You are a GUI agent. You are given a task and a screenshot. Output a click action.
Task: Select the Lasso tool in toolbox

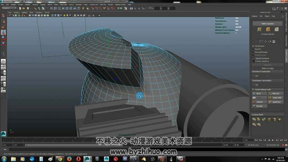3,22
